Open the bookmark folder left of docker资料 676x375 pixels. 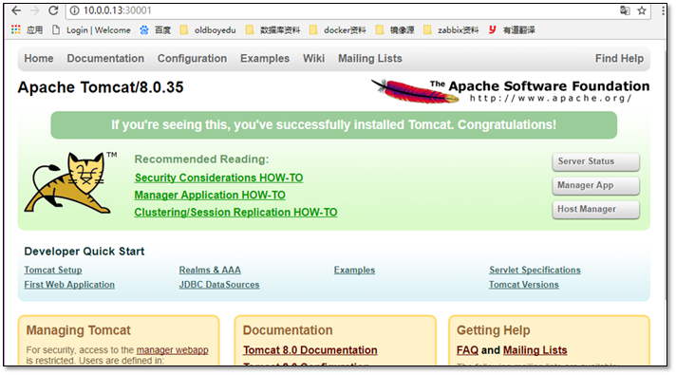tap(272, 29)
